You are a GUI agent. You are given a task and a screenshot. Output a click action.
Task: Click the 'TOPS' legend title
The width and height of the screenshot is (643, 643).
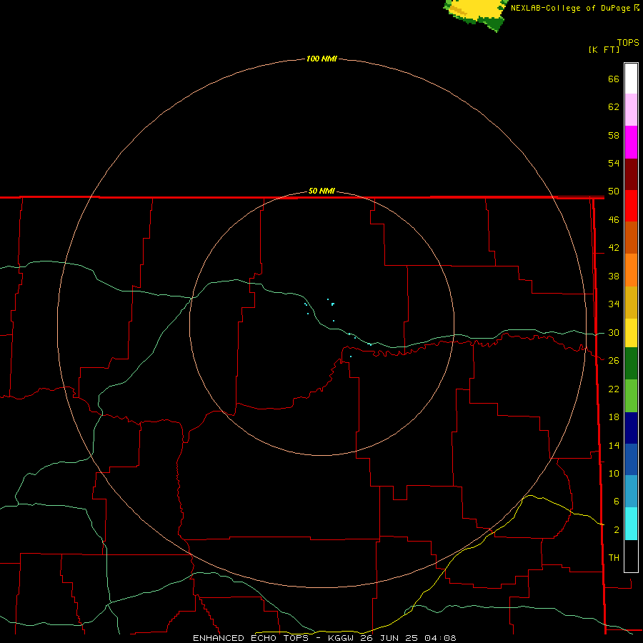pos(628,42)
